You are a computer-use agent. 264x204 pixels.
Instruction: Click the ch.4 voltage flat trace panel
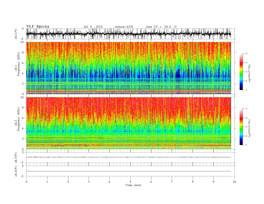tap(131, 171)
